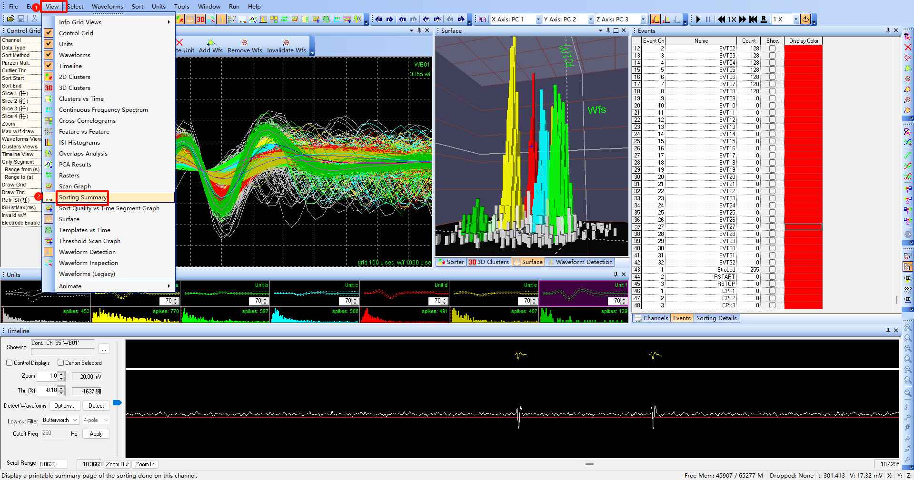The width and height of the screenshot is (914, 480).
Task: Toggle the rotate/loop icon after speed dropdown
Action: click(805, 19)
